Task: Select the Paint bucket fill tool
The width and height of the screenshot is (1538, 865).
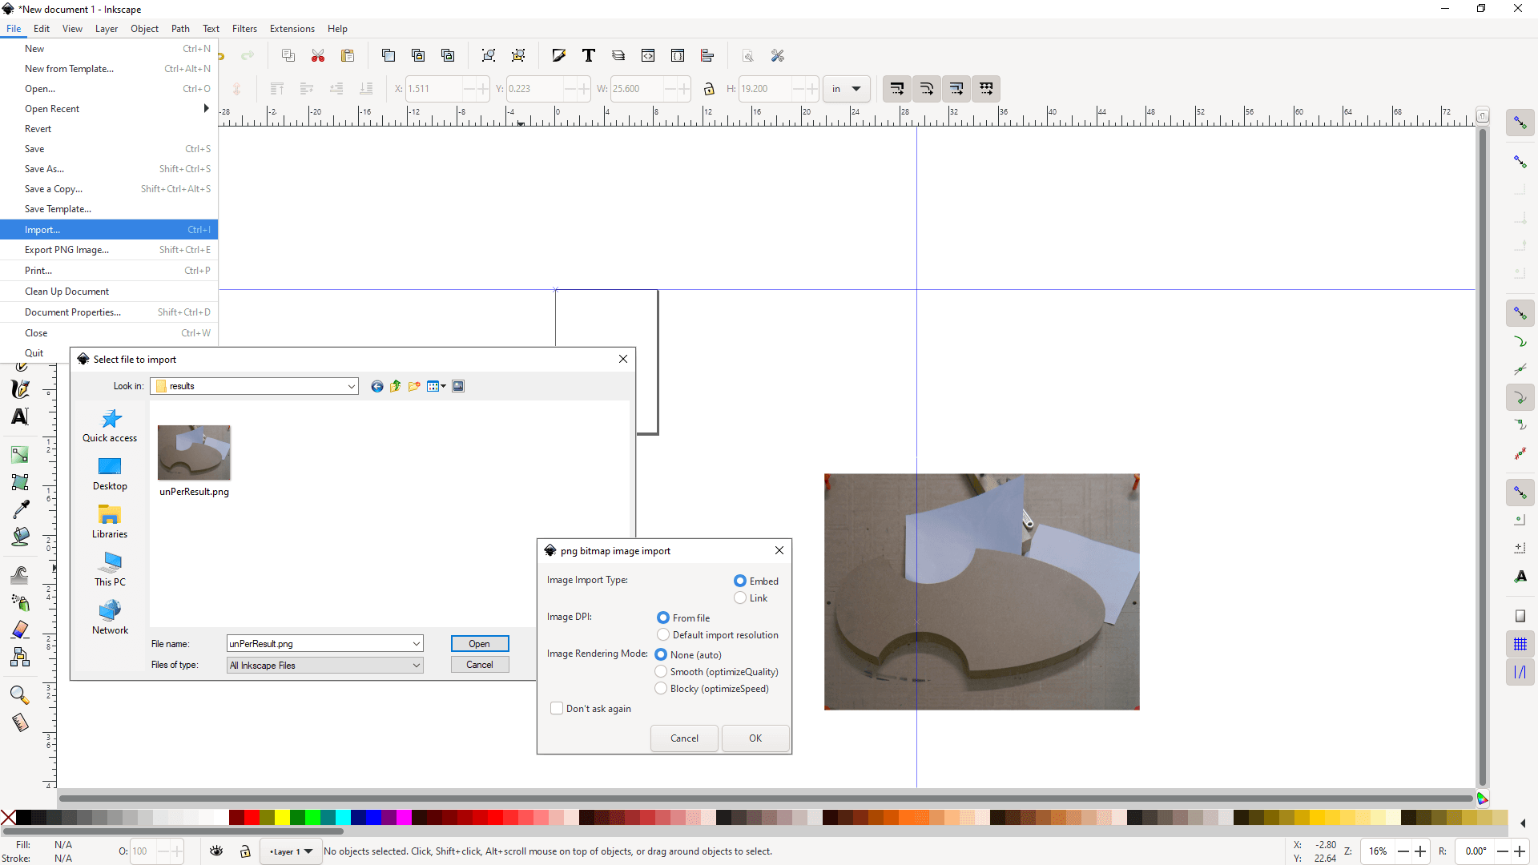Action: [x=20, y=536]
